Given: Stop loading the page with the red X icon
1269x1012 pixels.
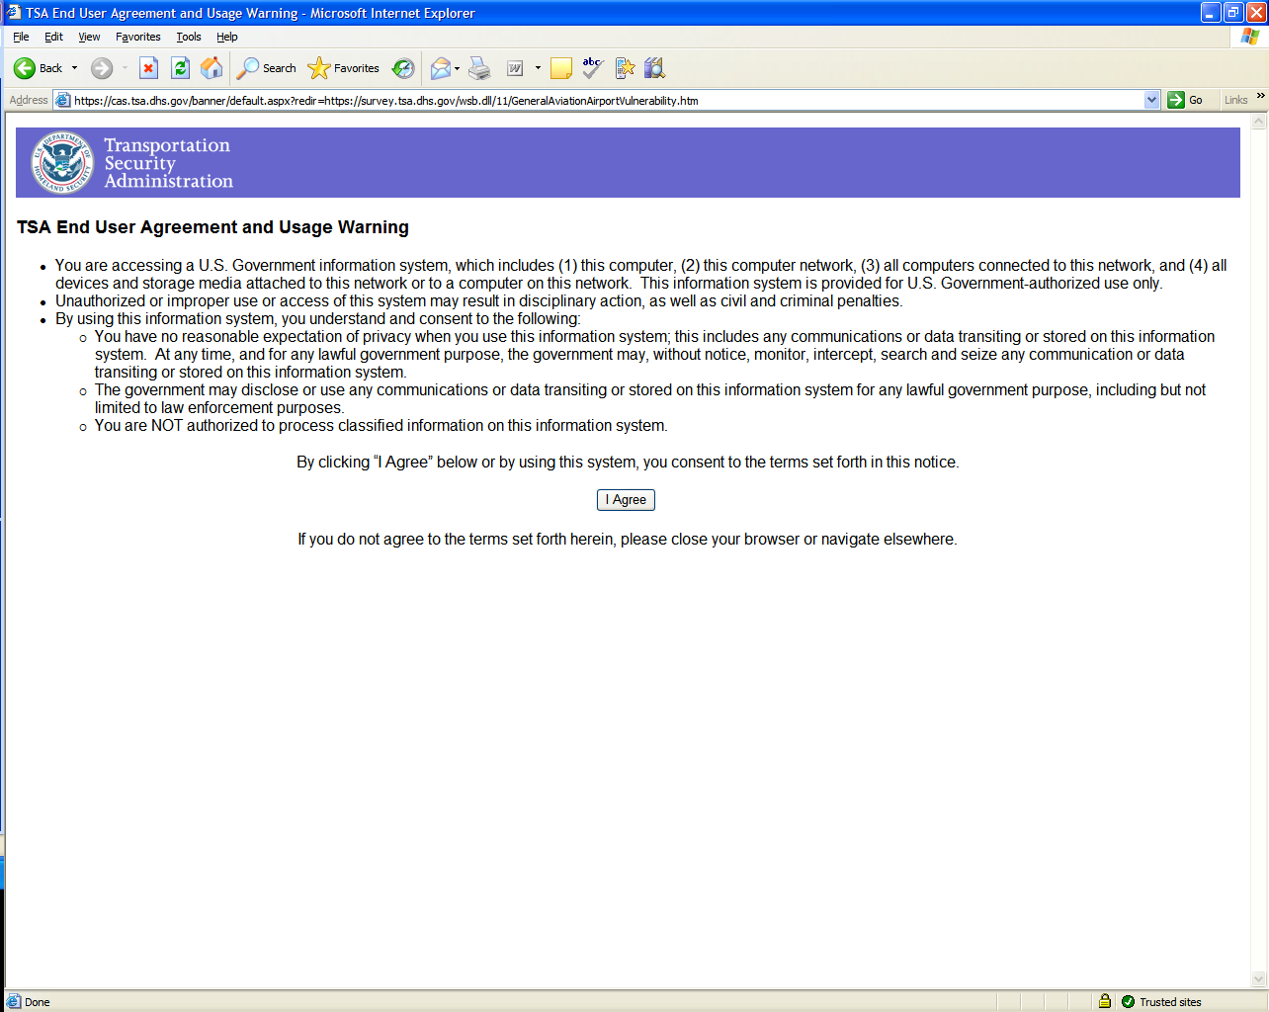Looking at the screenshot, I should [x=148, y=68].
